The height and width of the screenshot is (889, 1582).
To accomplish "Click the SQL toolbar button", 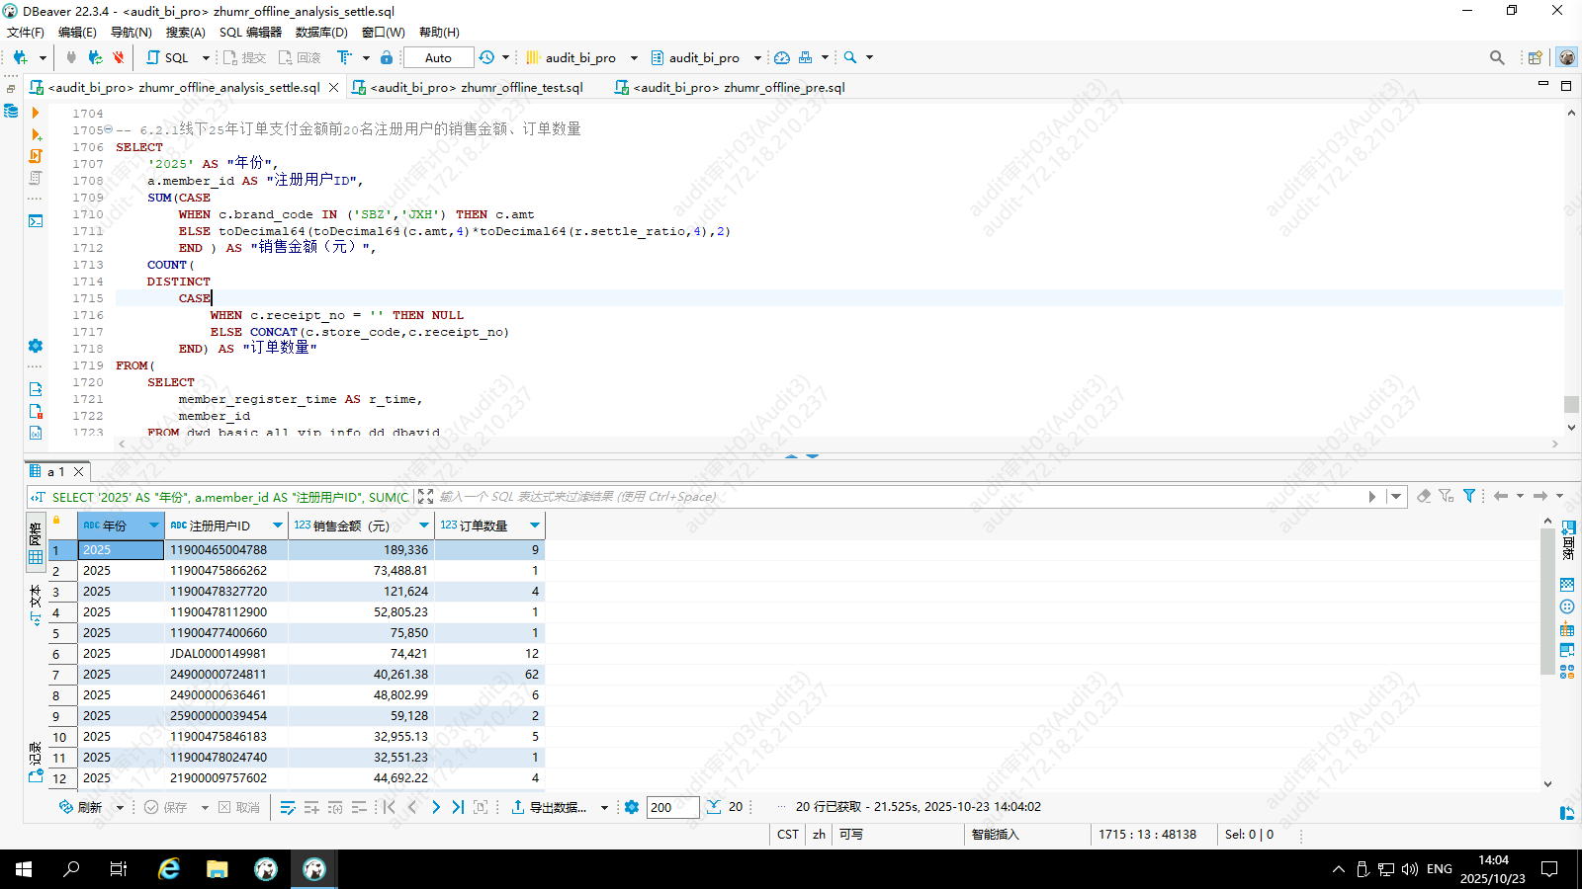I will point(168,58).
